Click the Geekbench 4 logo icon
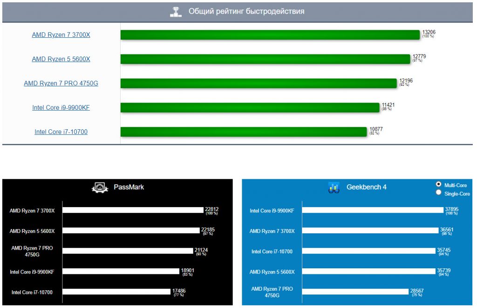Screen dimensions: 477x308 click(x=334, y=188)
